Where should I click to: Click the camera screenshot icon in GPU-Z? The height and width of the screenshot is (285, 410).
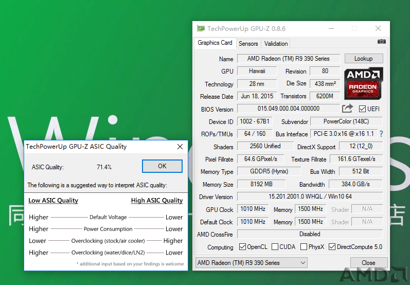click(x=382, y=41)
